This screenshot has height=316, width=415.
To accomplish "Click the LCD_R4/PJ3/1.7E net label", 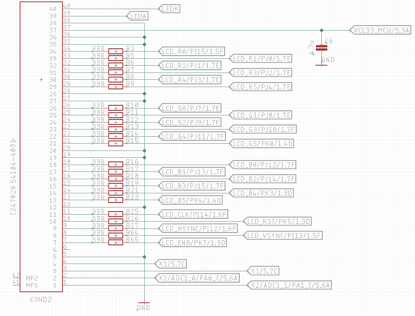I will click(x=190, y=80).
